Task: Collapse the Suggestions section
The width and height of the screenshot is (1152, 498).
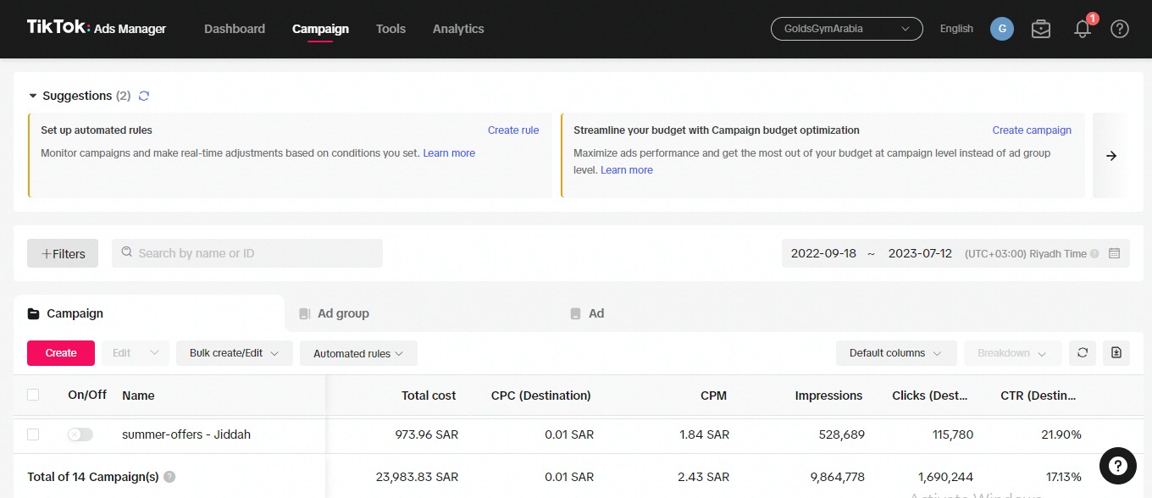Action: pyautogui.click(x=33, y=96)
